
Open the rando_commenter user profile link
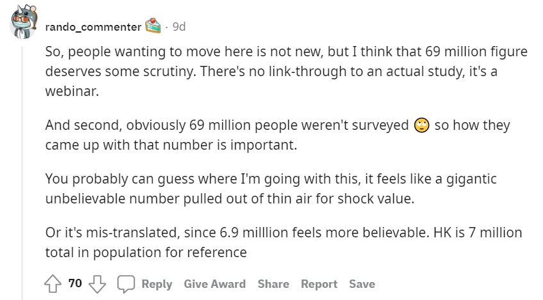click(93, 27)
